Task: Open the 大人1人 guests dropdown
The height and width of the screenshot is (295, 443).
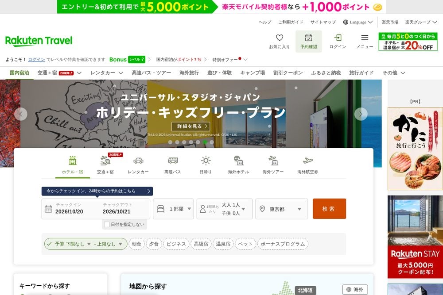Action: click(225, 209)
